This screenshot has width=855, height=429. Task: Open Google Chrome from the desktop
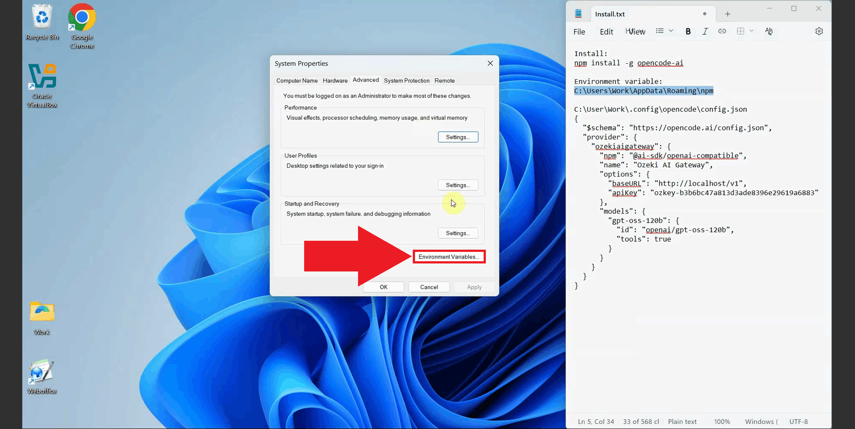coord(81,18)
